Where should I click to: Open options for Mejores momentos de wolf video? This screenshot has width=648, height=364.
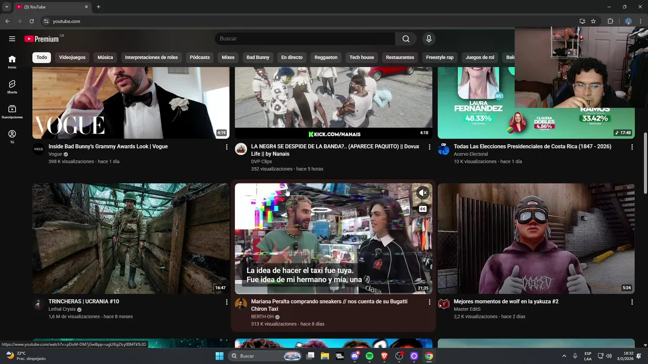(x=632, y=302)
